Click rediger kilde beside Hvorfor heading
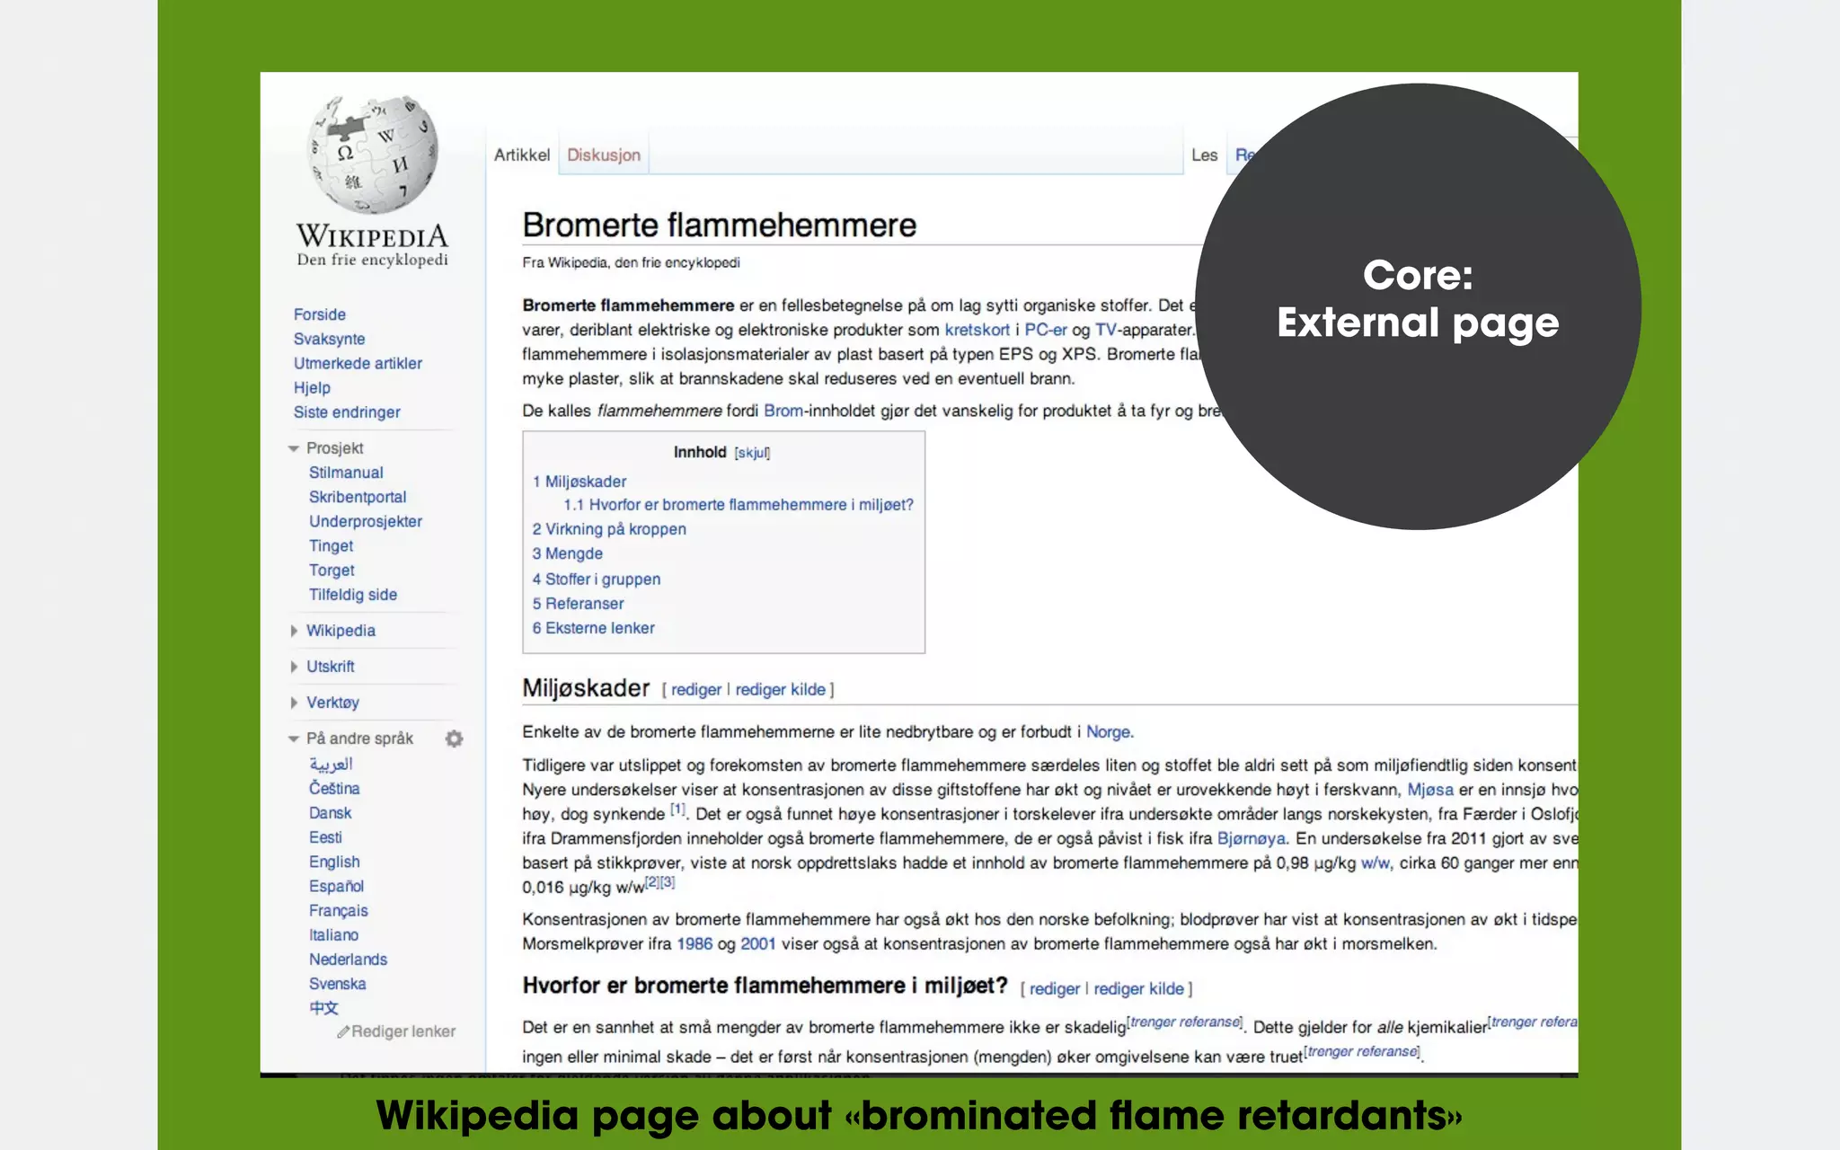The width and height of the screenshot is (1840, 1150). click(1138, 989)
